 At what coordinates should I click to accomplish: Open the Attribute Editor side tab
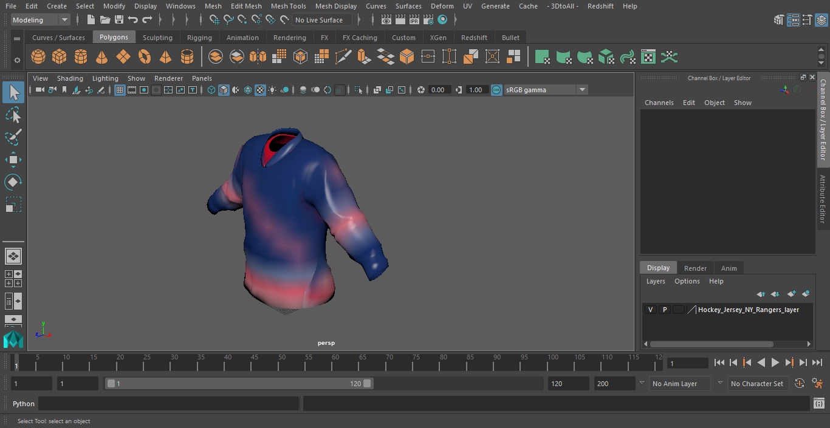coord(823,199)
